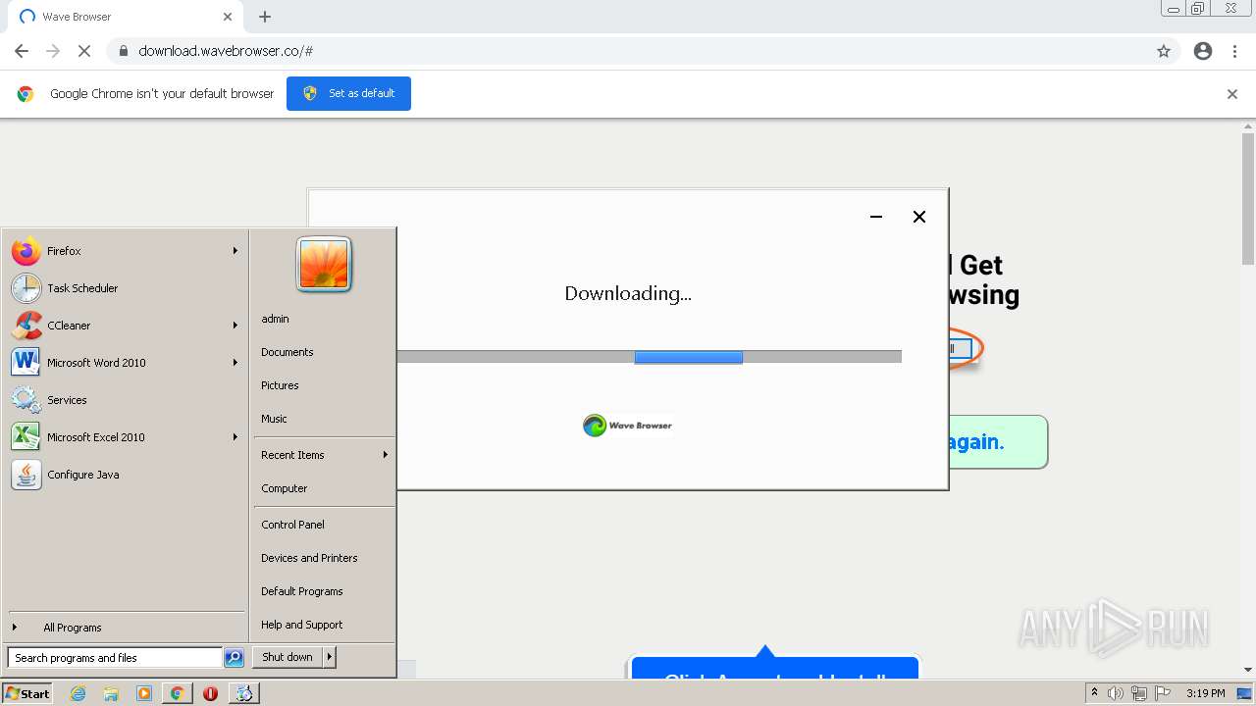
Task: Open shut down options arrow
Action: pos(330,657)
